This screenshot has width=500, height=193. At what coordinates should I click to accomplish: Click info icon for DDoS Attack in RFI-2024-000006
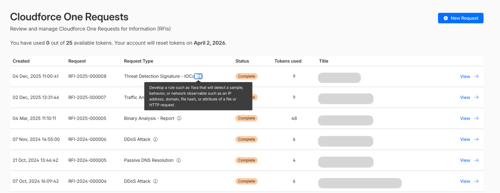[x=155, y=139]
